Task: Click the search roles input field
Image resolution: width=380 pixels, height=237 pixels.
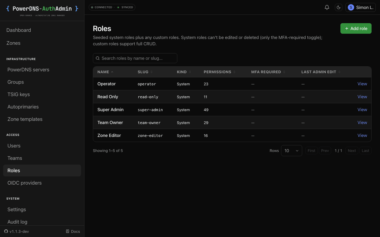Action: (x=135, y=58)
